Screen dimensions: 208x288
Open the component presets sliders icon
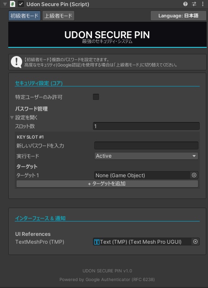pyautogui.click(x=194, y=4)
